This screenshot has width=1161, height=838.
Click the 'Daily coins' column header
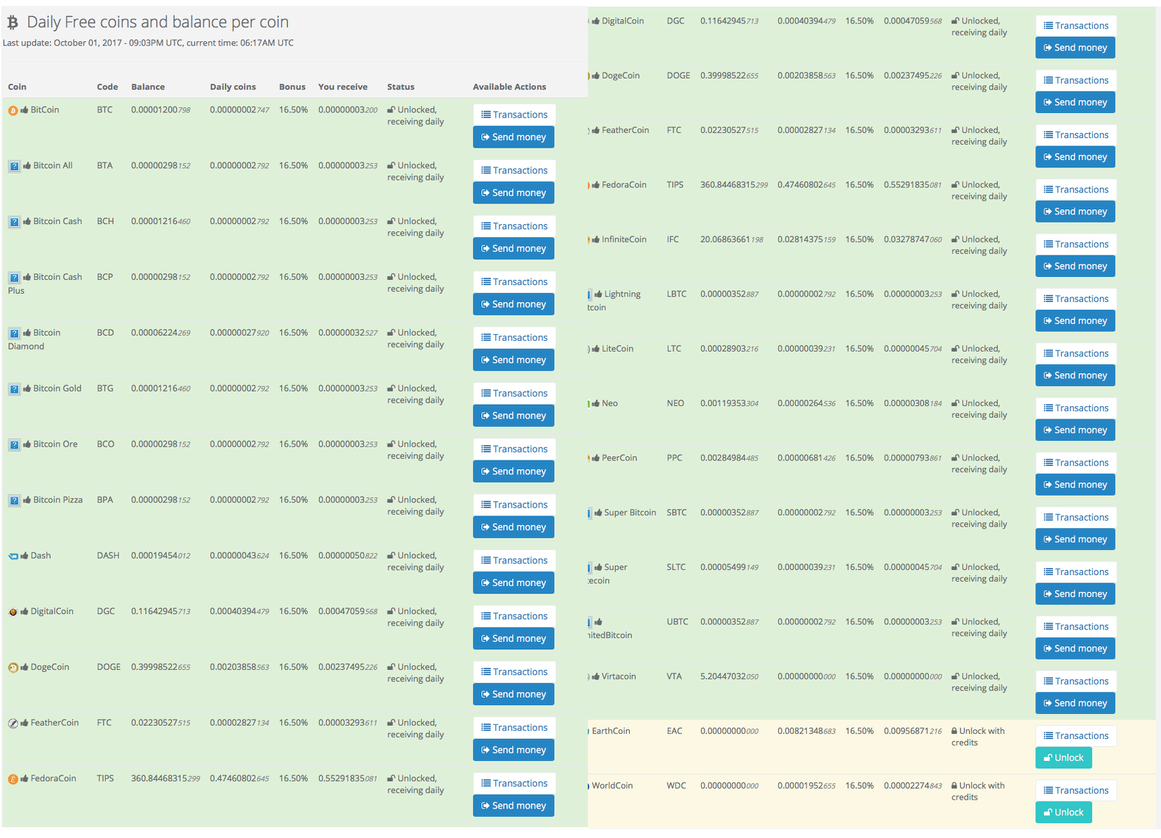point(233,87)
